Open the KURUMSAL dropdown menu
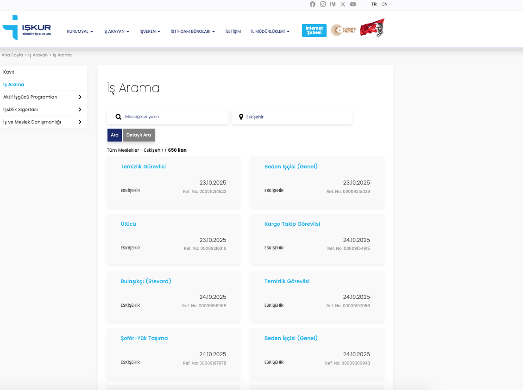This screenshot has height=390, width=523. click(80, 31)
